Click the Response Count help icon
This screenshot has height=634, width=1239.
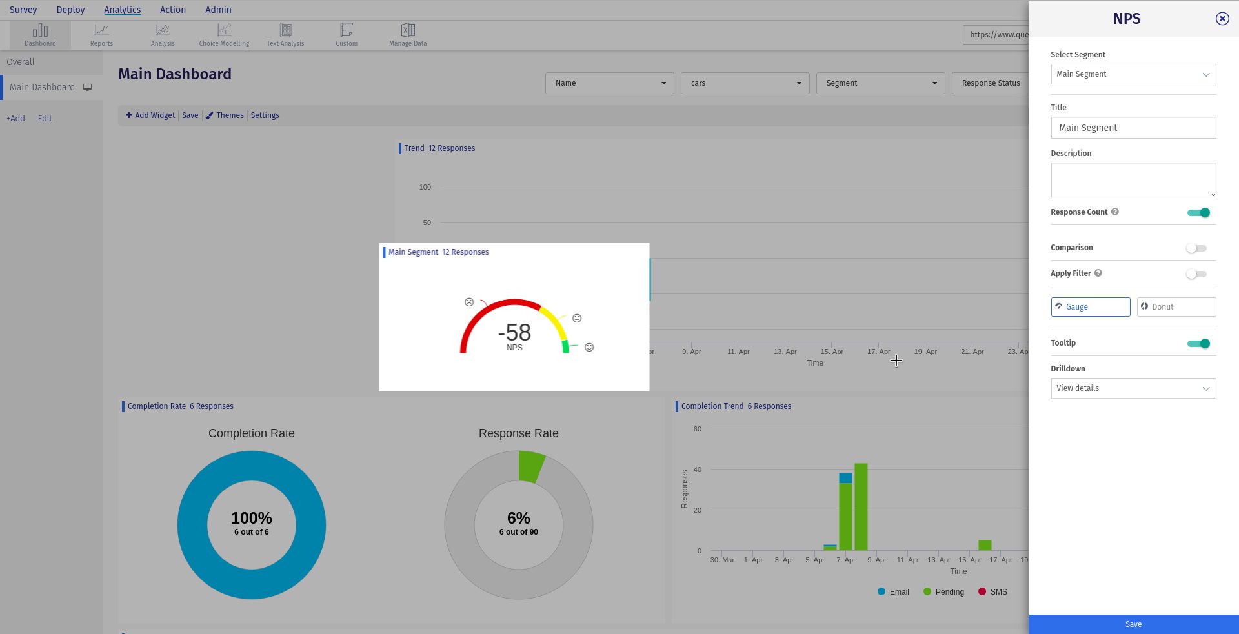click(1114, 212)
